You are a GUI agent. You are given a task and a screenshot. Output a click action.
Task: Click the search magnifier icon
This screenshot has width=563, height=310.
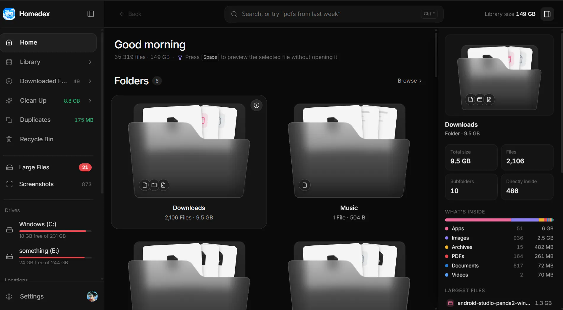234,14
